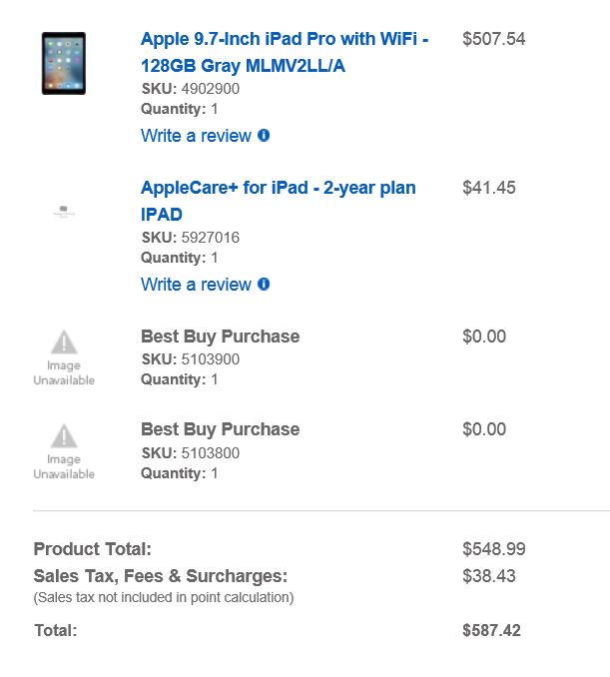This screenshot has width=610, height=677.
Task: Click the warning icon for SKU 5103800
Action: pos(64,436)
